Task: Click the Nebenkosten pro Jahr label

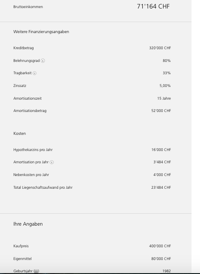Action: pyautogui.click(x=31, y=175)
